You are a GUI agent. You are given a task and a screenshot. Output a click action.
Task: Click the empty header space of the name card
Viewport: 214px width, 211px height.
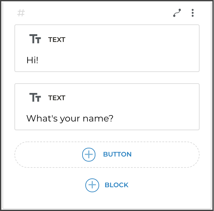[x=132, y=97]
